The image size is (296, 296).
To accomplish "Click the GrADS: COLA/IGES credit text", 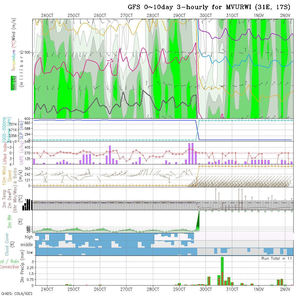I will pyautogui.click(x=17, y=294).
